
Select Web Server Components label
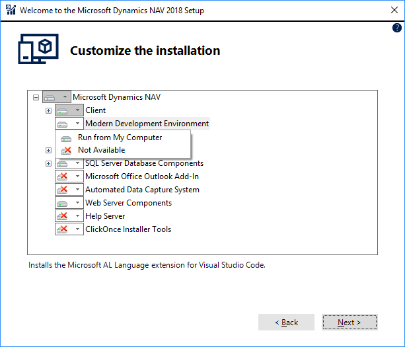(128, 203)
